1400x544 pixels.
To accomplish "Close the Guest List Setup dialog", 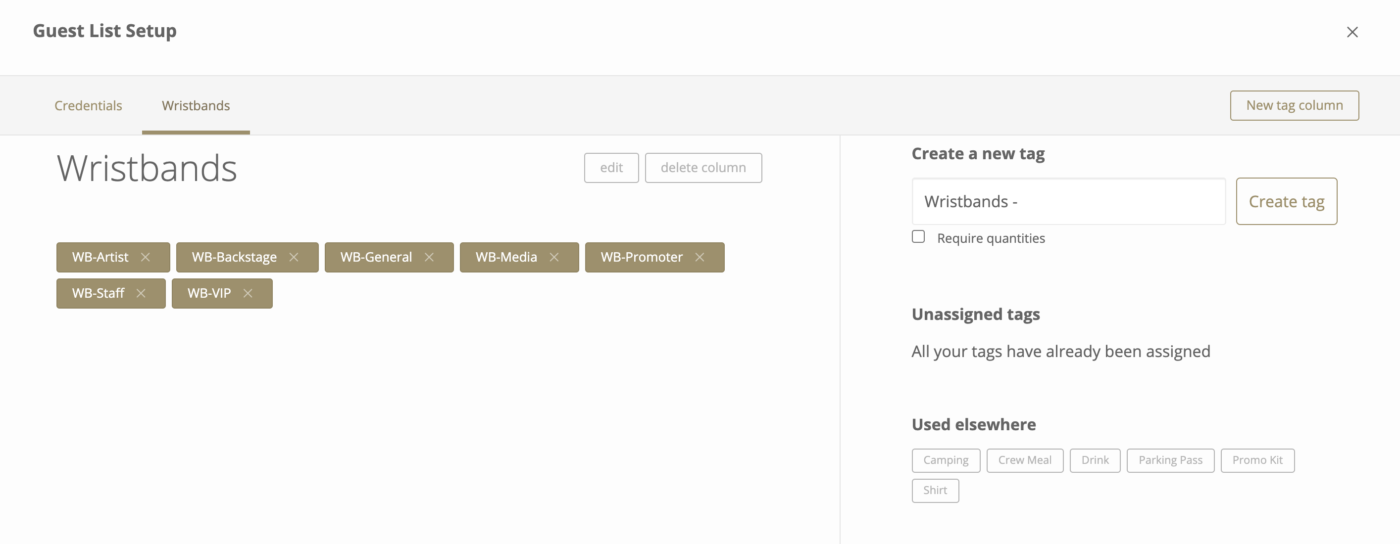I will tap(1352, 32).
